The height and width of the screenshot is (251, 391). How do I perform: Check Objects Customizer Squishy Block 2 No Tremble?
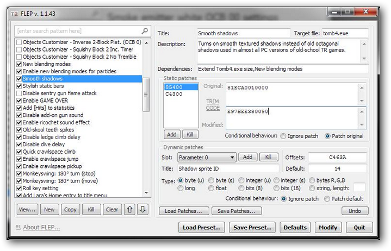(x=19, y=57)
